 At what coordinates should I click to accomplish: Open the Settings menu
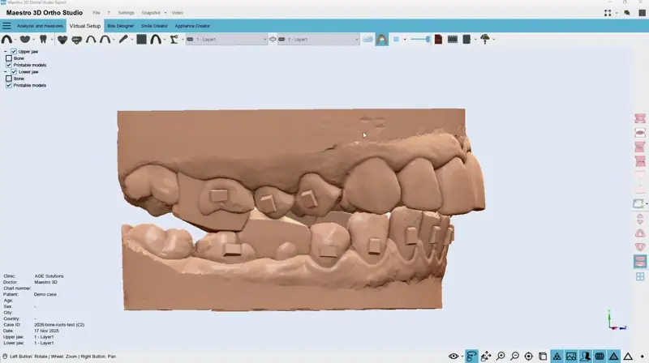point(126,13)
